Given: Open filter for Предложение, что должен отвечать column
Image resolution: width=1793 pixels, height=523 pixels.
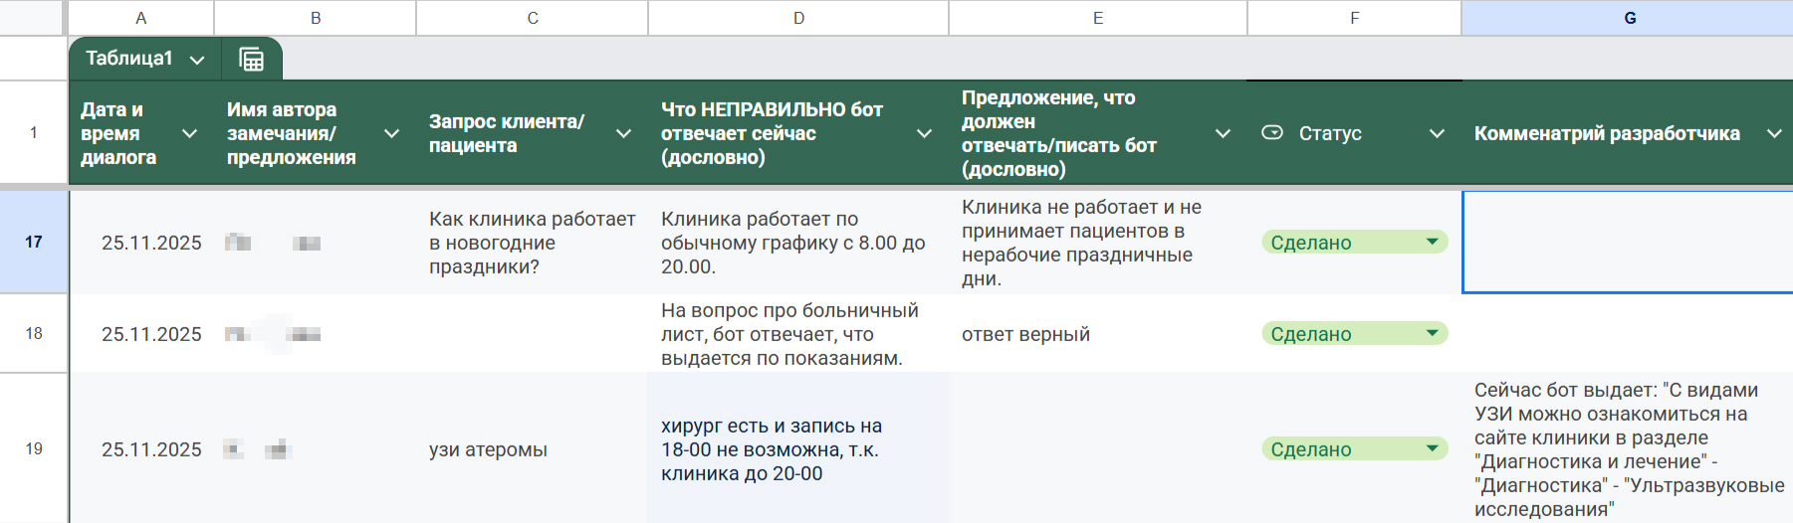Looking at the screenshot, I should pos(1224,133).
